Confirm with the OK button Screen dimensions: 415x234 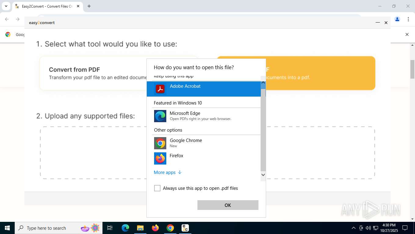tap(228, 205)
